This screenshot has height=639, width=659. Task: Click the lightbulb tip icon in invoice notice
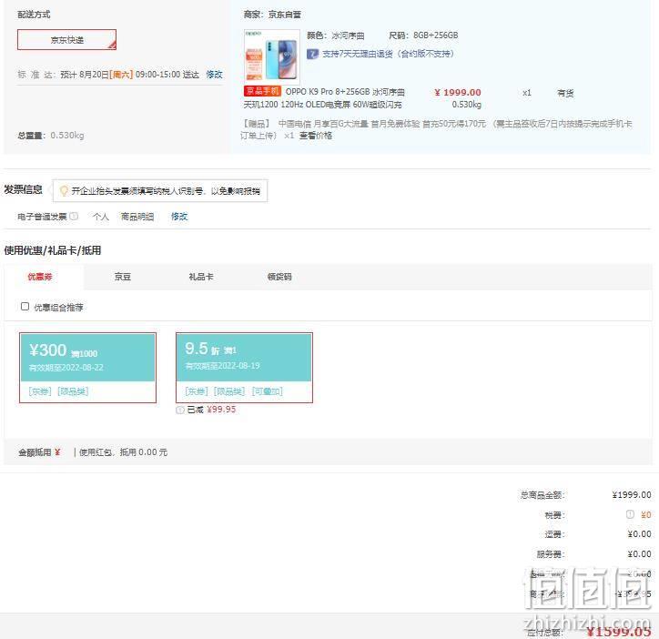tap(64, 191)
